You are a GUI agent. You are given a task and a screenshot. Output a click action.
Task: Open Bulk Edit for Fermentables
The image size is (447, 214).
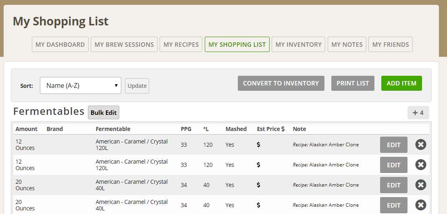click(104, 112)
